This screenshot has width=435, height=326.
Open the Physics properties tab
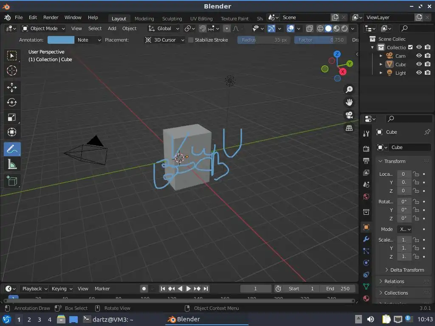pos(366,263)
